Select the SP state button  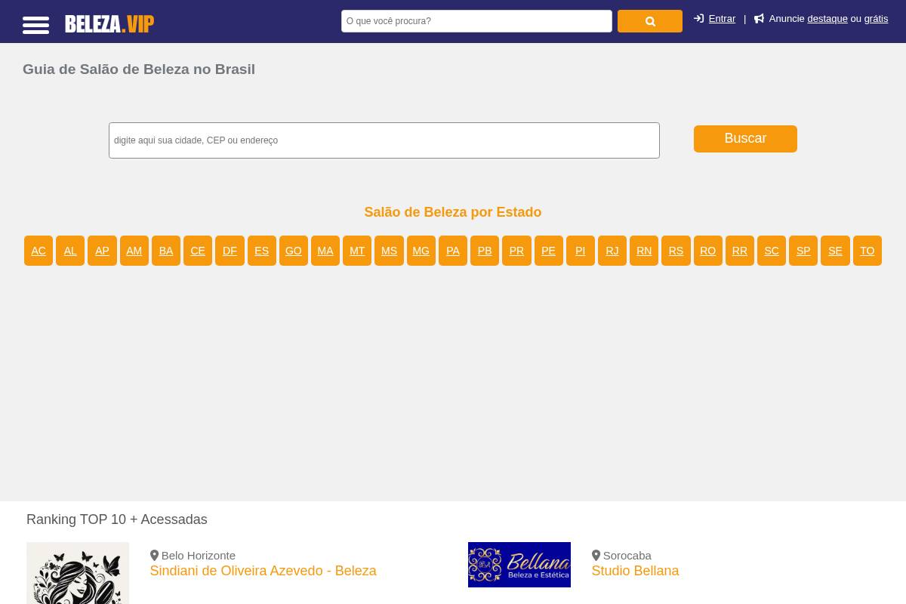coord(803,251)
